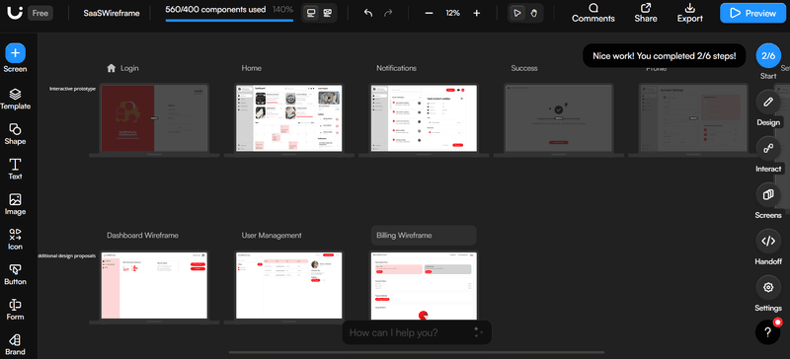
Task: Select the Billing Wireframe screen thumbnail
Action: (x=424, y=285)
